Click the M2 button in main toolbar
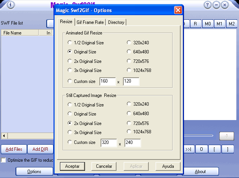 tap(232, 24)
